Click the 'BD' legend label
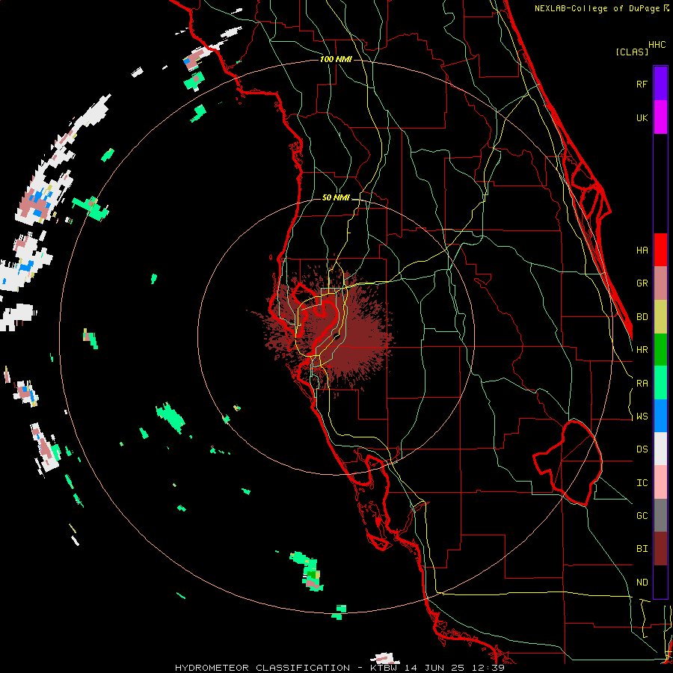The width and height of the screenshot is (673, 673). (x=642, y=317)
